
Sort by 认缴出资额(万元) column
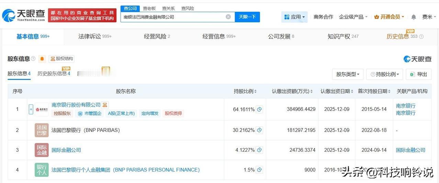(x=311, y=91)
